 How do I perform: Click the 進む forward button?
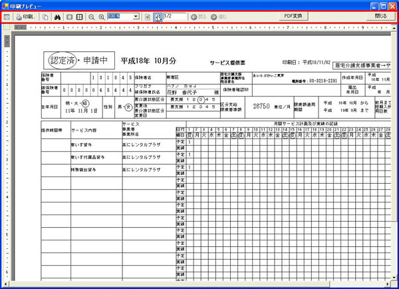219,17
